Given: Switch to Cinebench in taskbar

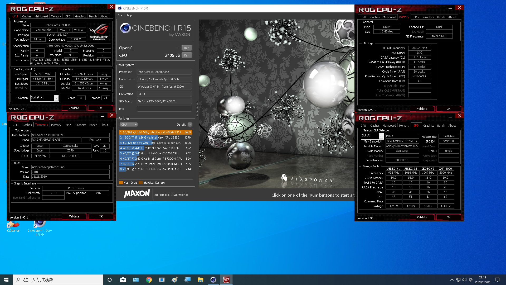Looking at the screenshot, I should pos(213,280).
